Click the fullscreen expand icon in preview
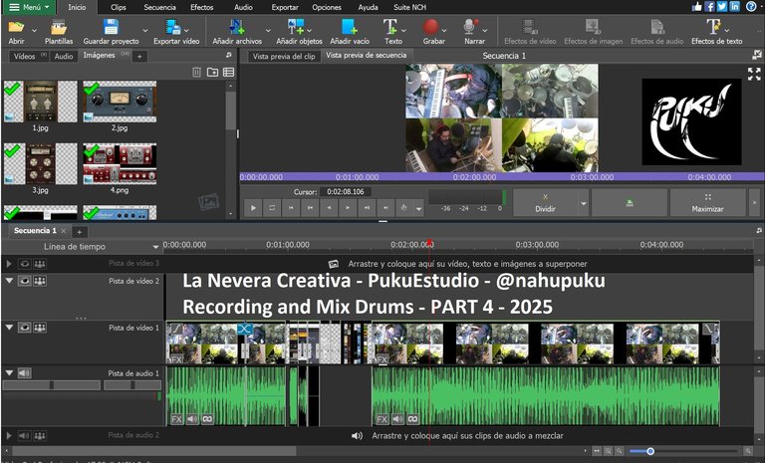 pyautogui.click(x=754, y=74)
